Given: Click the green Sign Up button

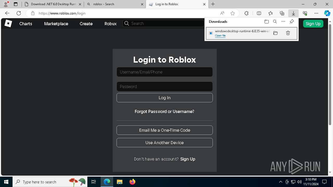Looking at the screenshot, I should 313,24.
